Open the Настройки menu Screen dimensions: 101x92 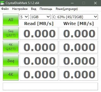click(x=20, y=9)
